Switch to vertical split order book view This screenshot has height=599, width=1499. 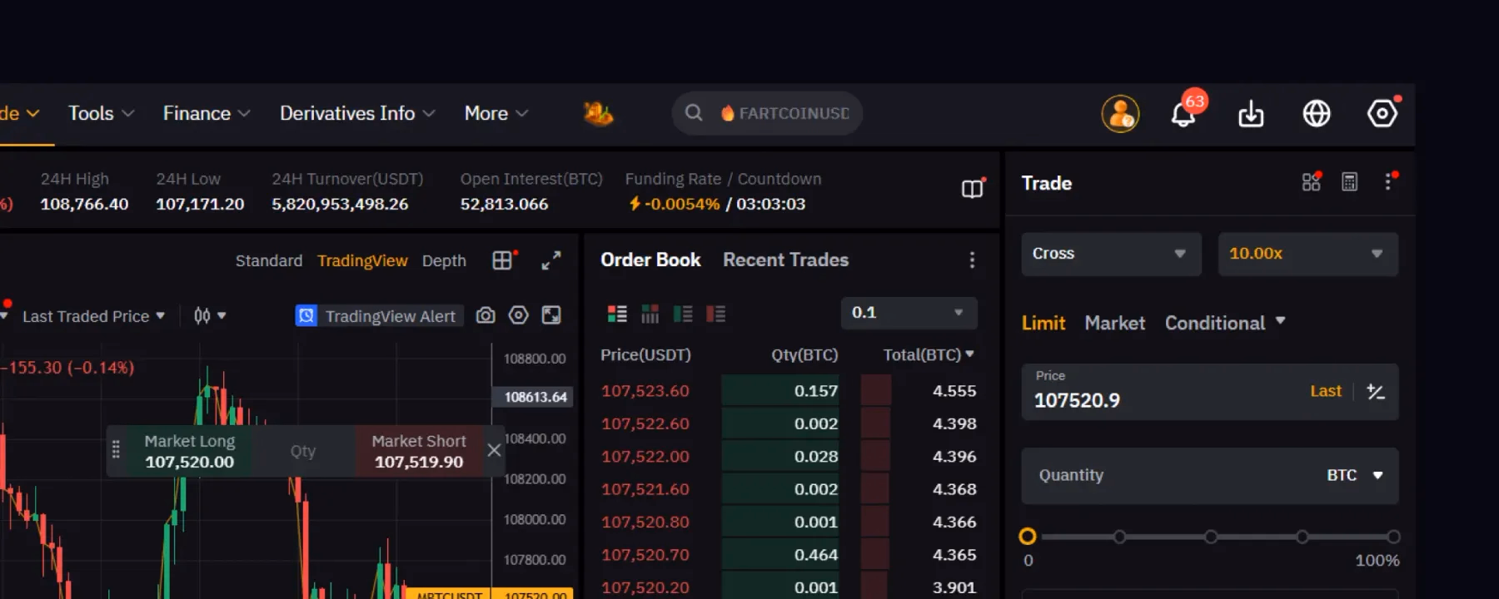point(650,314)
